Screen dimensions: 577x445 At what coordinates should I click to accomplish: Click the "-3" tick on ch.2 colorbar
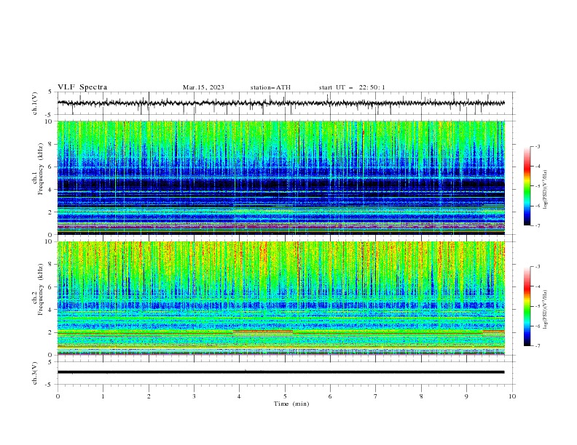(x=537, y=267)
